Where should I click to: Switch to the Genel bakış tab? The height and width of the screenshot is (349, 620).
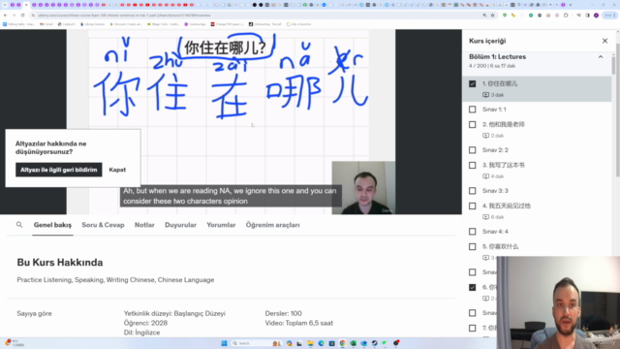pyautogui.click(x=52, y=225)
